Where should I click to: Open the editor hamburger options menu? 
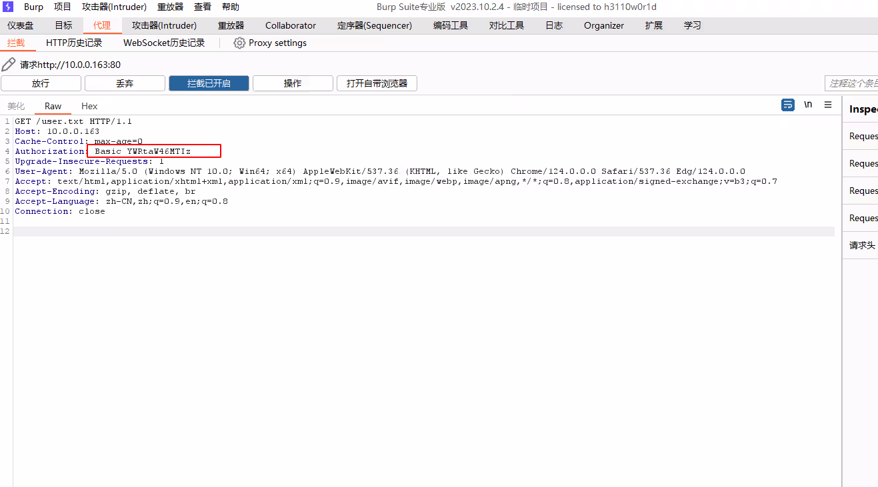(828, 105)
